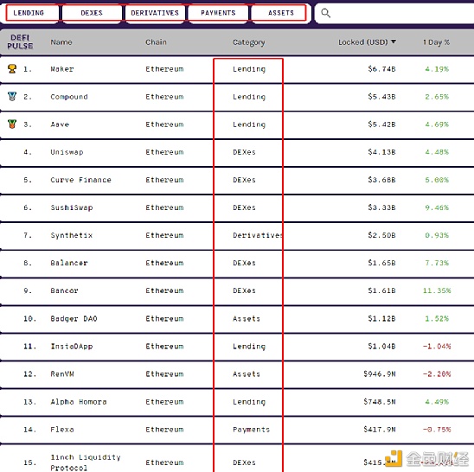Viewport: 474px width, 472px height.
Task: Open the RenVM project link
Action: point(62,374)
